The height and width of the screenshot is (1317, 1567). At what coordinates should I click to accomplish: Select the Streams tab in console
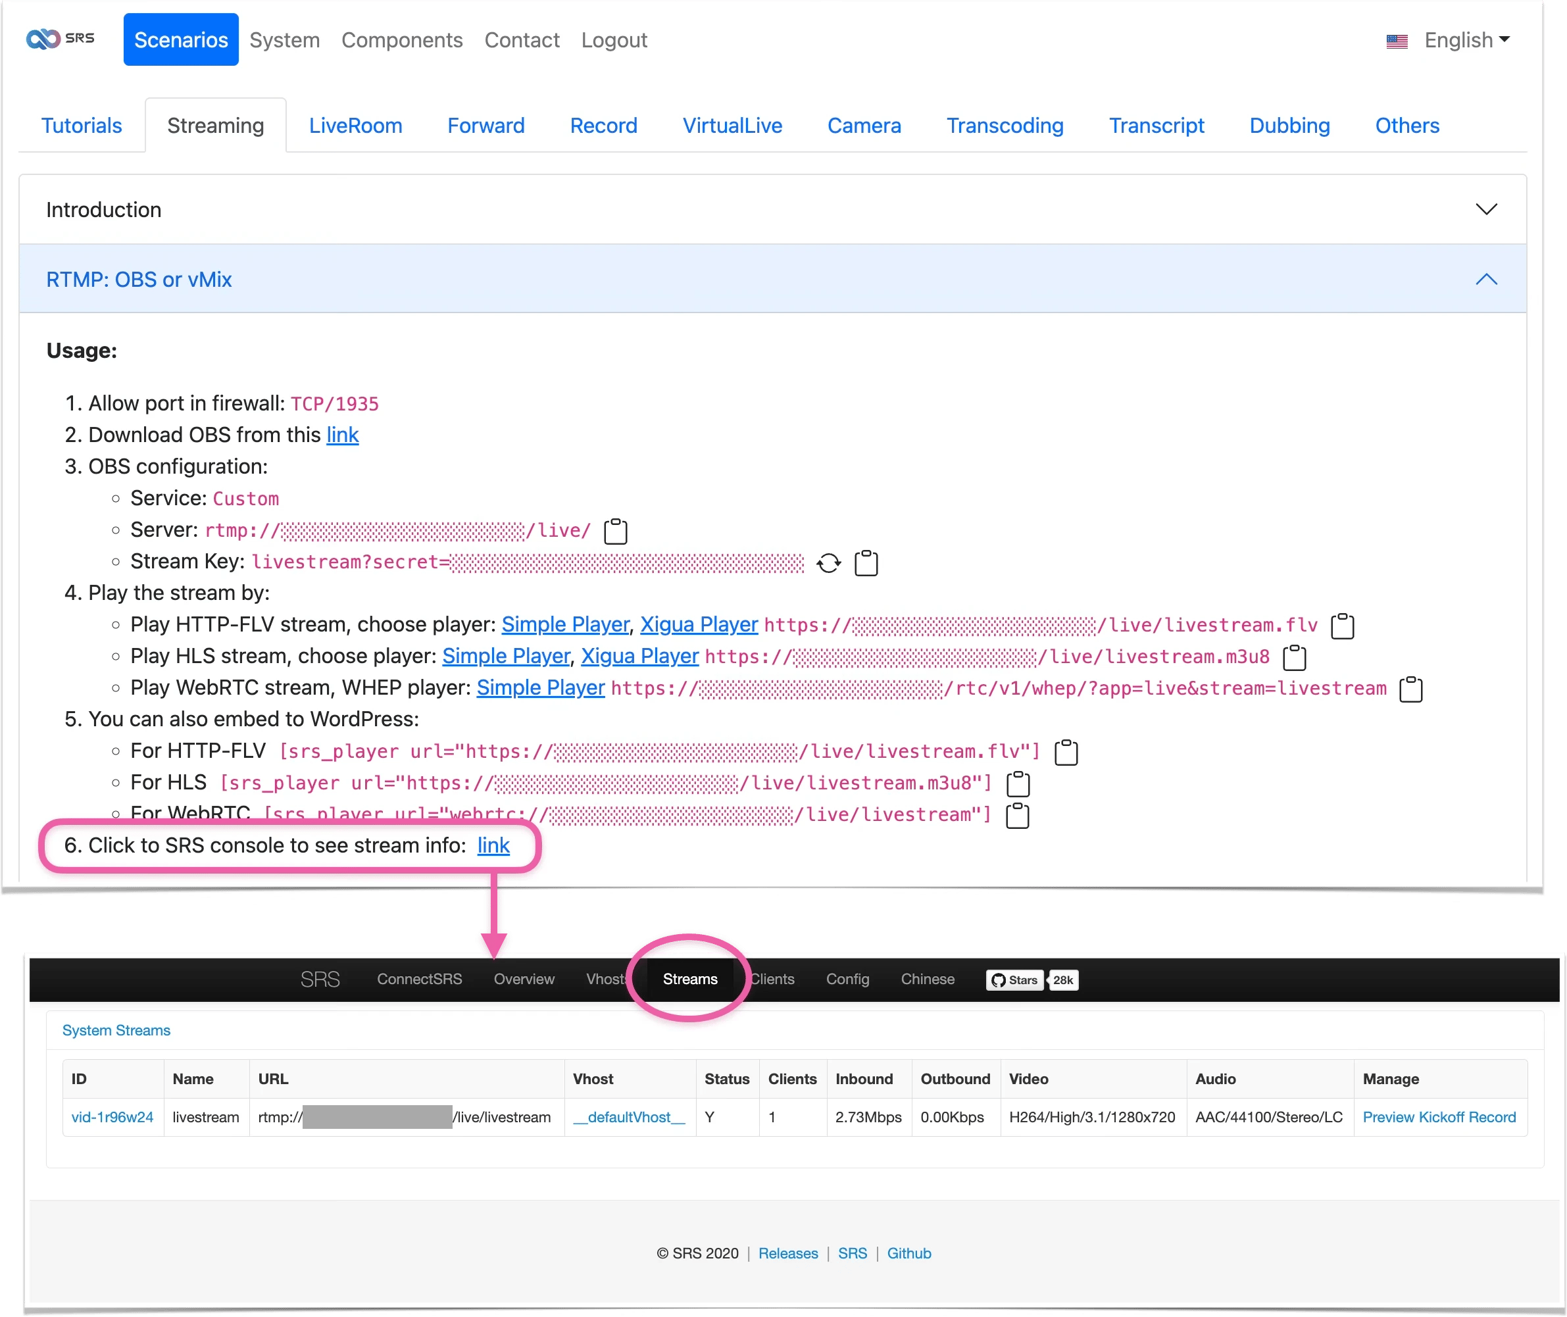tap(690, 979)
